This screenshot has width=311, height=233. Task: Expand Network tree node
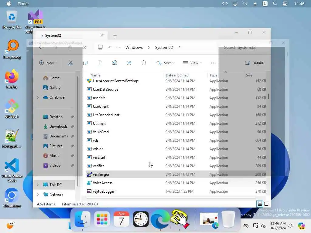pyautogui.click(x=38, y=194)
